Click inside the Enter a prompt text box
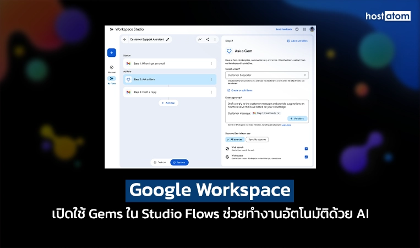Screen dimensions: 420x248 coord(267,111)
